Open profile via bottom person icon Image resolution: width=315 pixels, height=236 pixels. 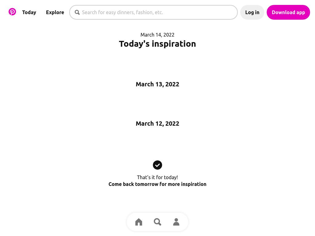[176, 222]
